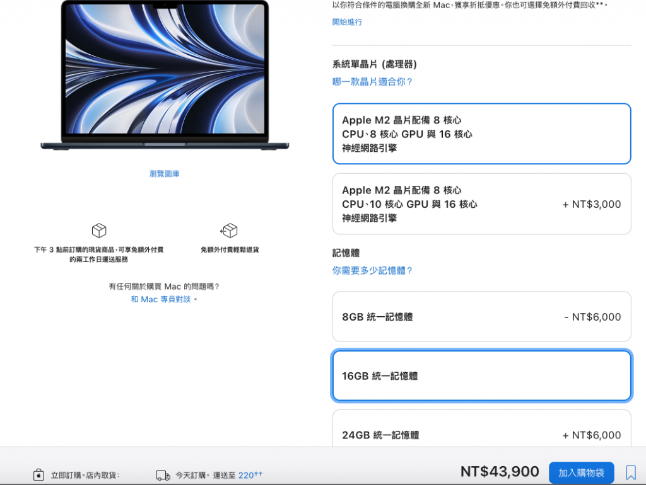This screenshot has width=646, height=485.
Task: Open 開始進行 trade-in link
Action: 348,22
